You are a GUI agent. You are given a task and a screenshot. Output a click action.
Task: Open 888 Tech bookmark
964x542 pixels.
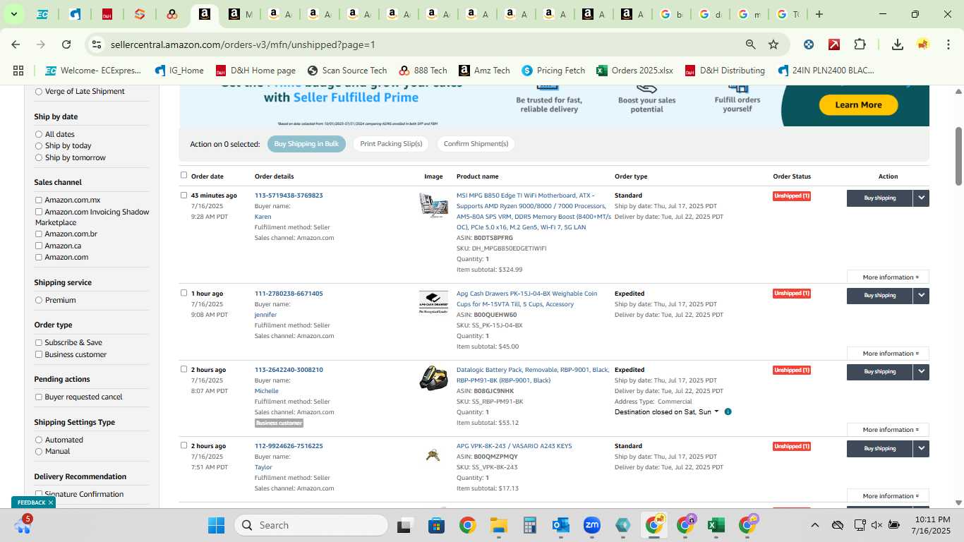pos(423,71)
